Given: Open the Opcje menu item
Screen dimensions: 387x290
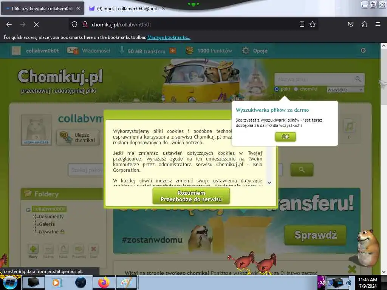Looking at the screenshot, I should [x=260, y=51].
